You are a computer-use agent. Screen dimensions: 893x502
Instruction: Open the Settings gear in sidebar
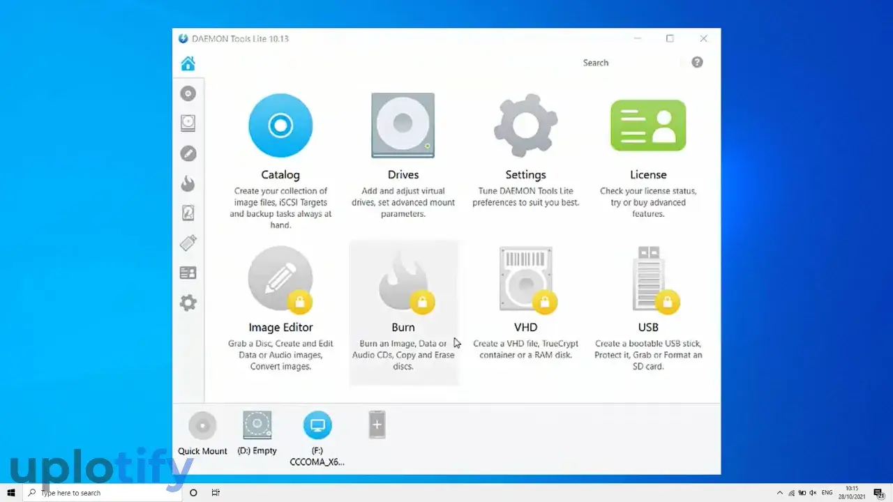pyautogui.click(x=188, y=303)
